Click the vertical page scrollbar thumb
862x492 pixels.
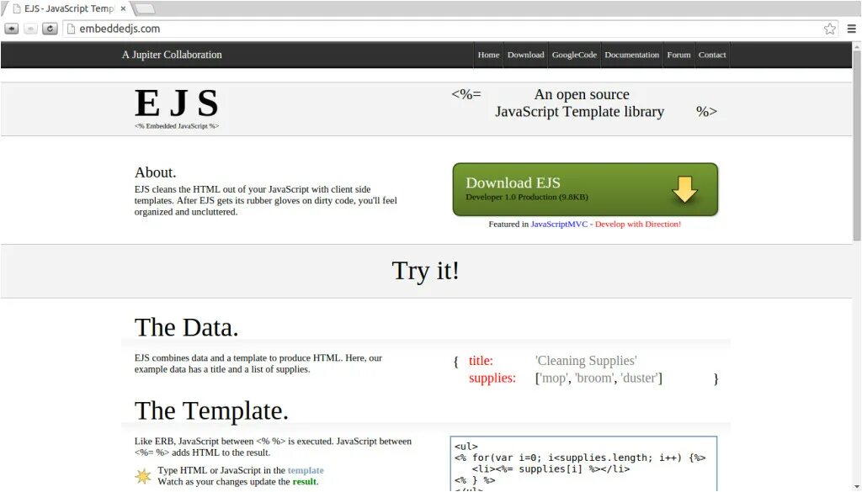pos(856,145)
